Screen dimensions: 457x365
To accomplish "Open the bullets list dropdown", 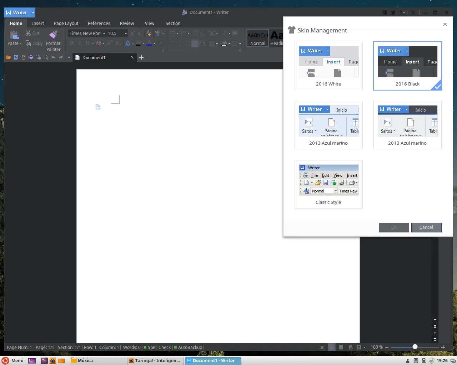I will click(x=178, y=34).
